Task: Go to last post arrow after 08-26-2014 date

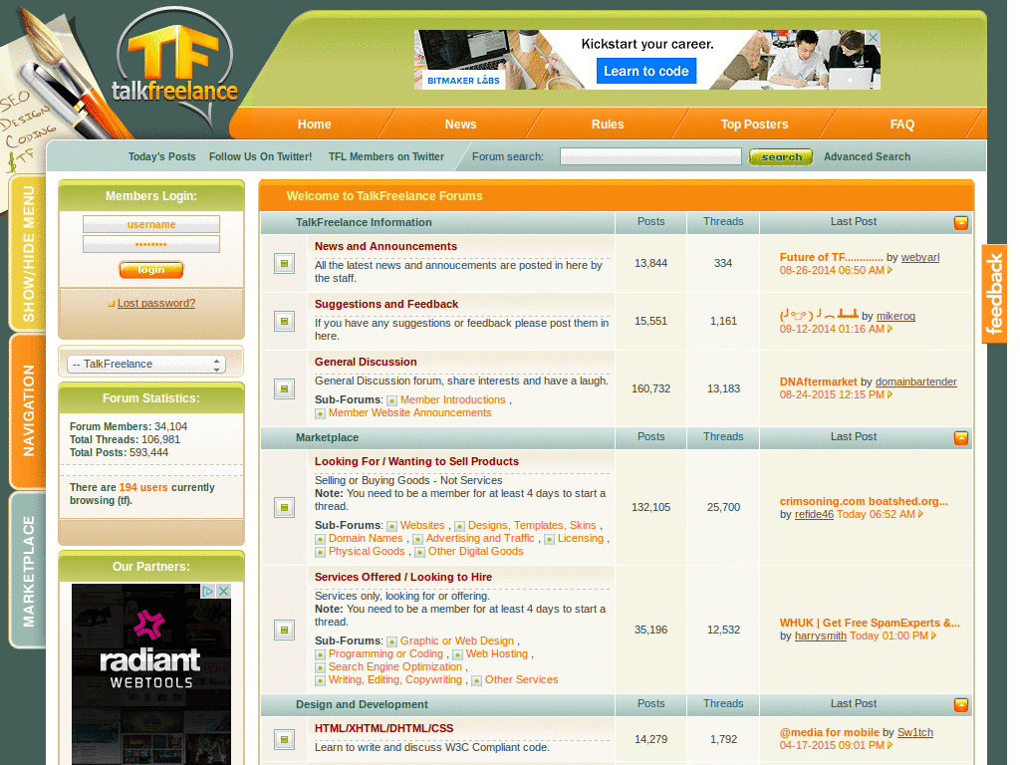Action: coord(890,270)
